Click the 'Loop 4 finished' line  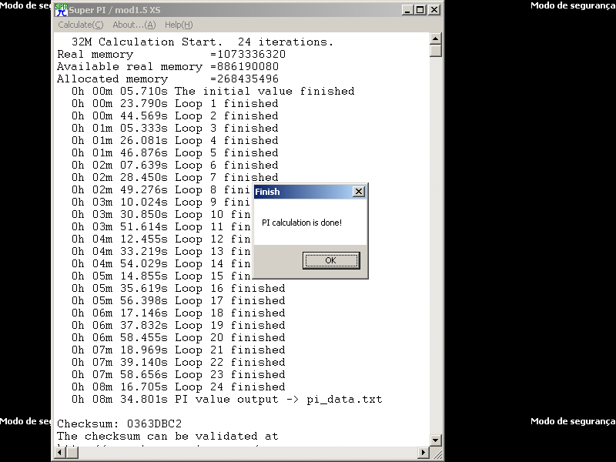[x=175, y=141]
